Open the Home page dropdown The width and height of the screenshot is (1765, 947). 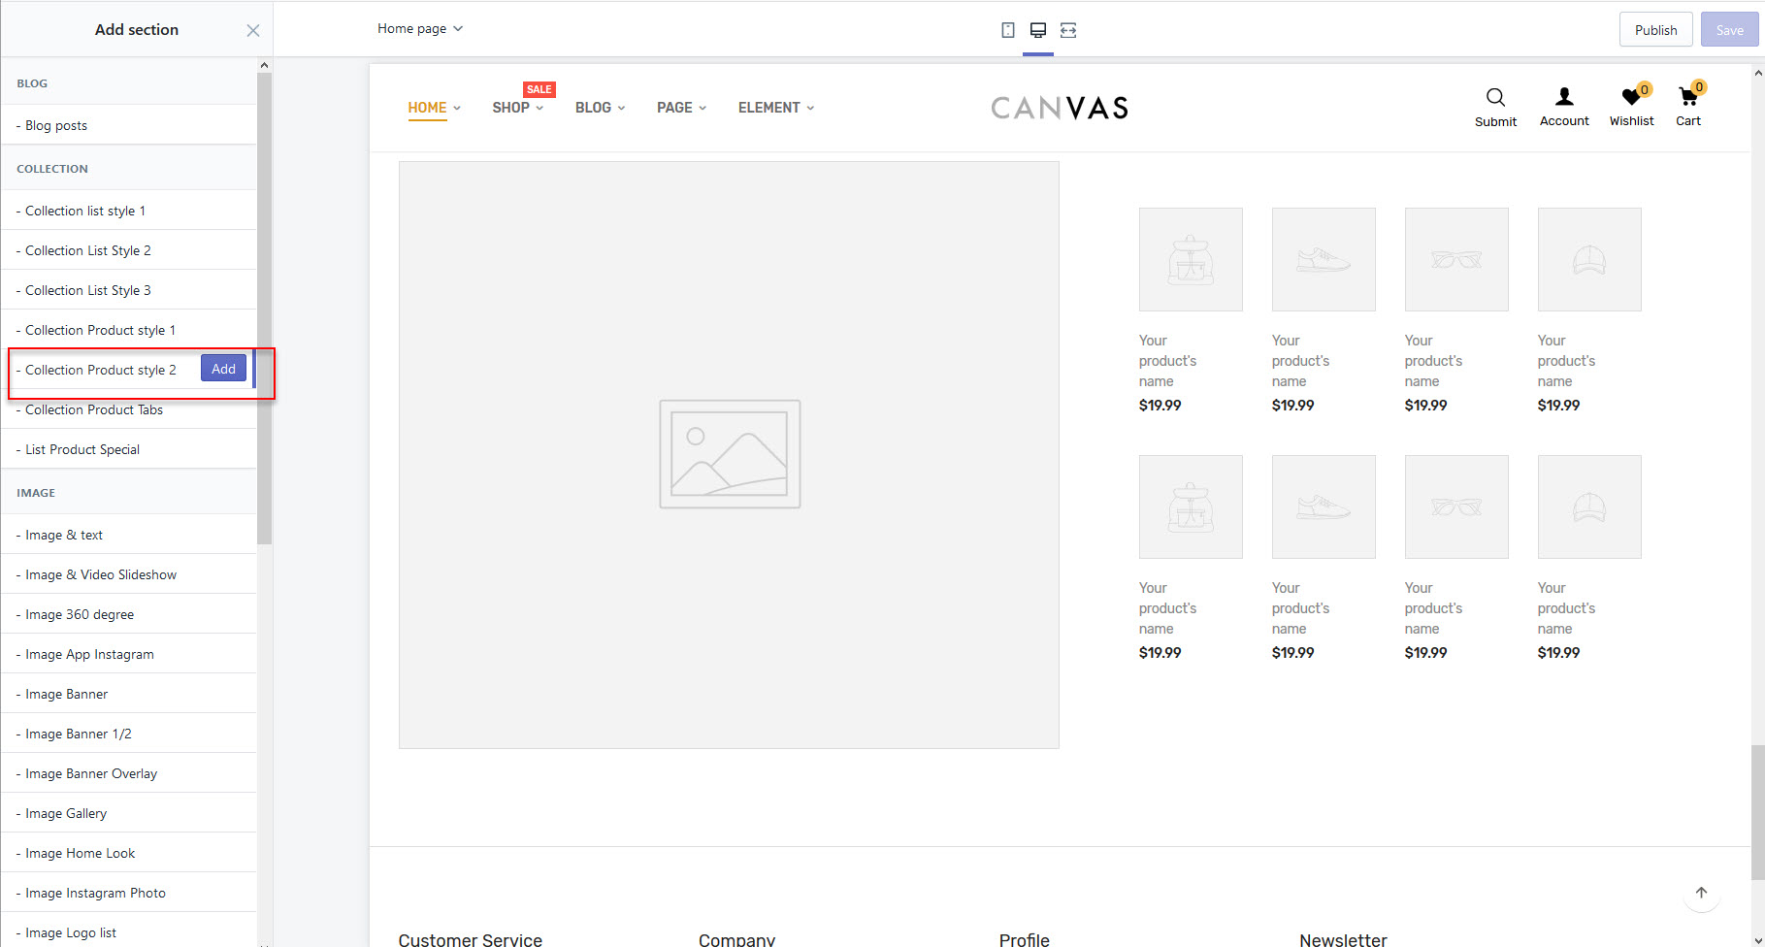420,29
